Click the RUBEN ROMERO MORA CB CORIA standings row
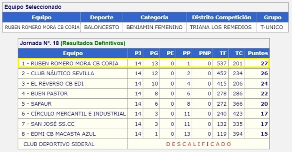292x152 pixels. coord(143,63)
